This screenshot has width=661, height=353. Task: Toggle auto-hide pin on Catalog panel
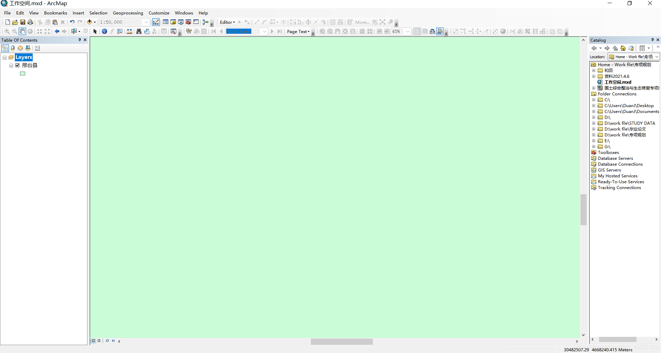click(x=652, y=40)
